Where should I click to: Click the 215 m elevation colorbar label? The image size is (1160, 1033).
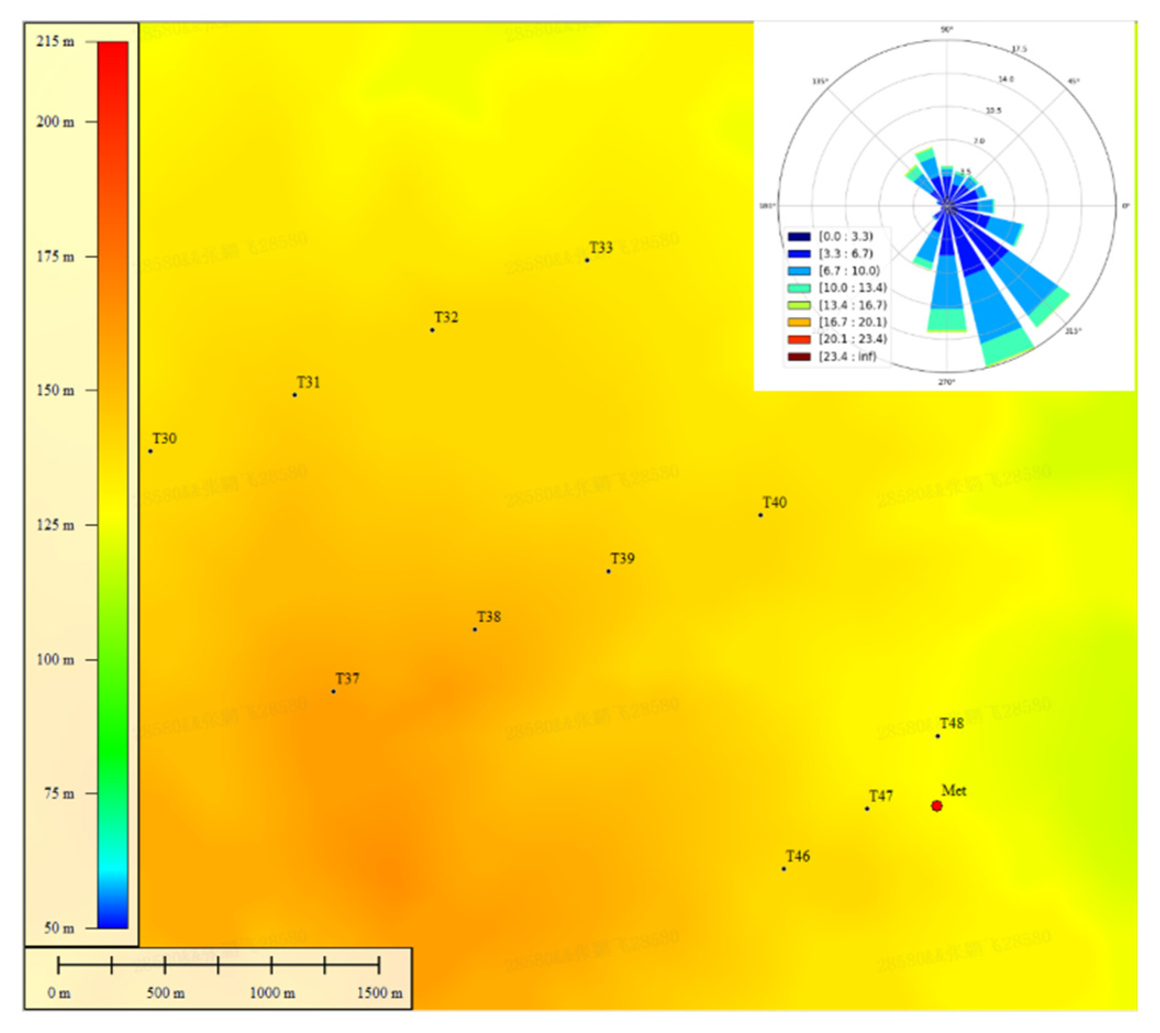click(x=55, y=41)
